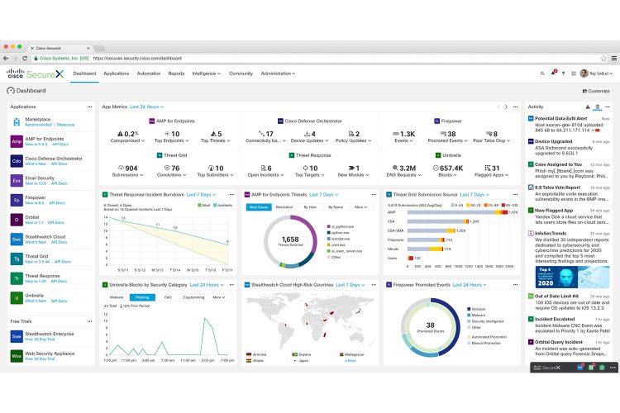620x413 pixels.
Task: Open Activity panel three-dot menu
Action: tap(608, 107)
